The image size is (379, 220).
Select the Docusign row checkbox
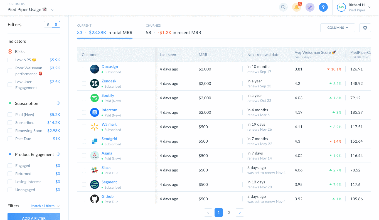pyautogui.click(x=84, y=69)
